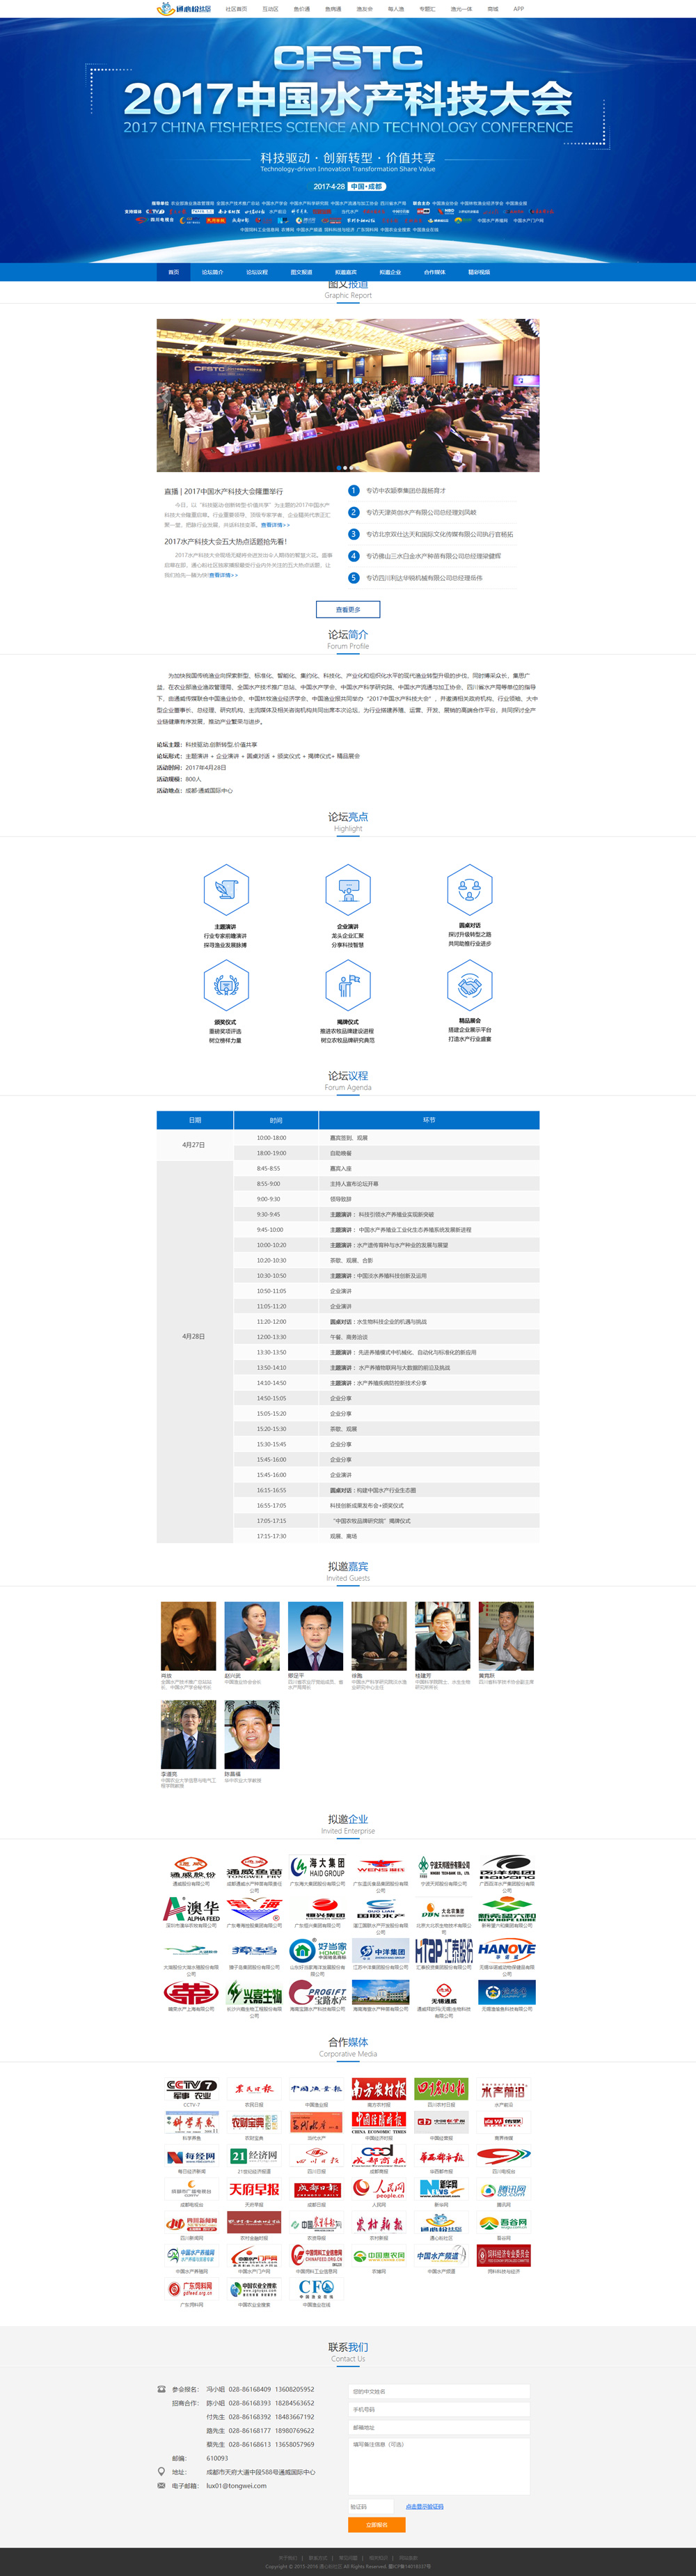Select the 图文报道 tab
Viewport: 696px width, 2576px height.
[x=301, y=272]
